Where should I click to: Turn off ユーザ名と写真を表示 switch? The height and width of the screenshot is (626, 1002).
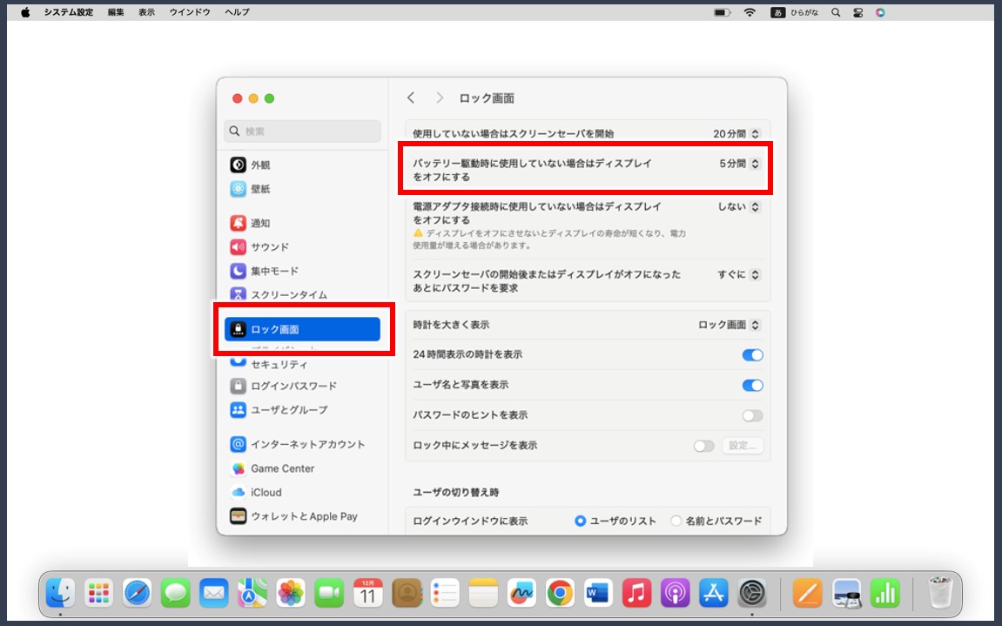tap(752, 385)
